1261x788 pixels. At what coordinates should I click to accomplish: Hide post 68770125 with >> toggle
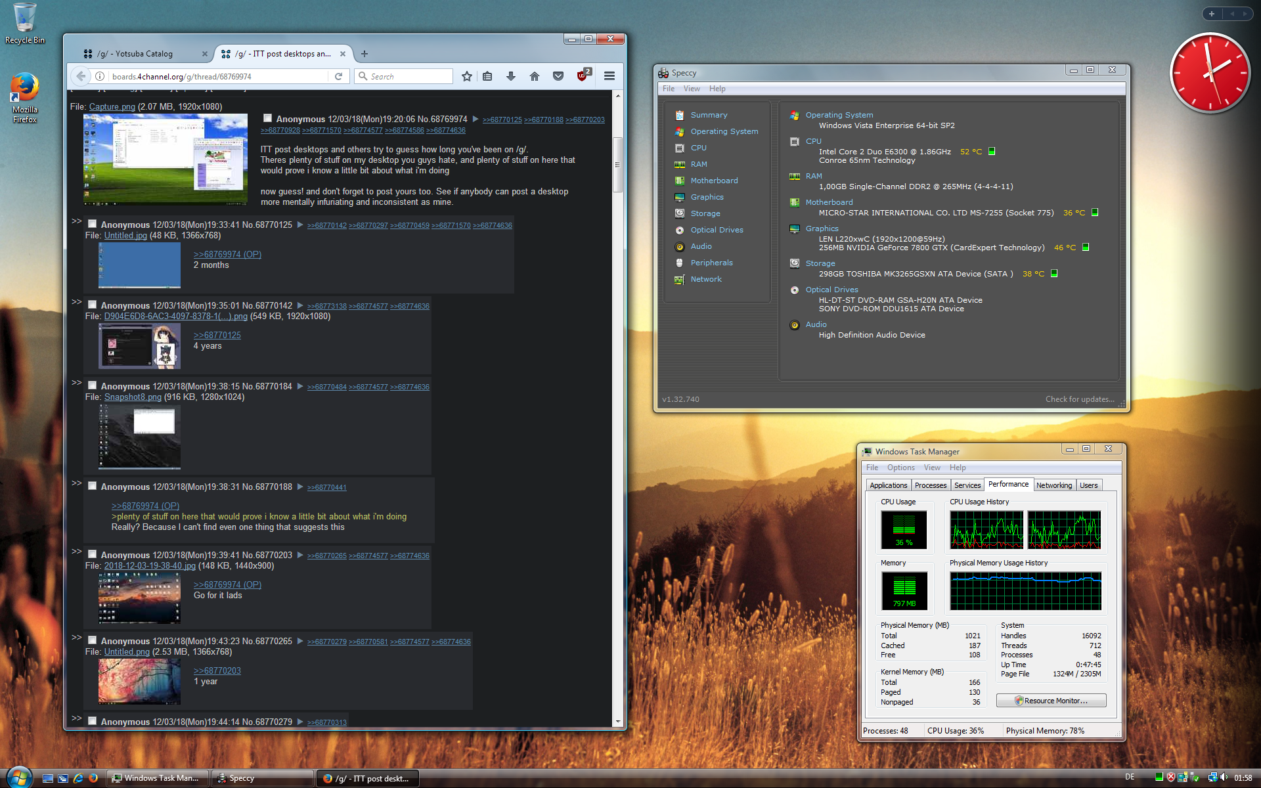pos(76,221)
